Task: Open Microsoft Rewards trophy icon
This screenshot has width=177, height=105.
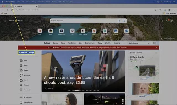Action: pyautogui.click(x=163, y=21)
